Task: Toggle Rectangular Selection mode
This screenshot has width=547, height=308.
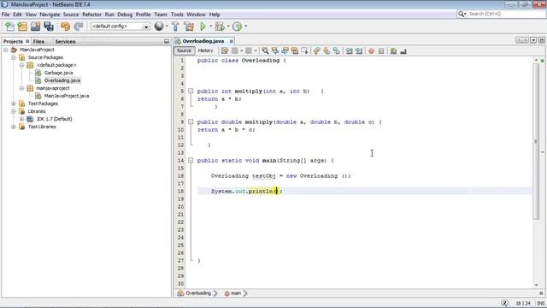Action: point(304,51)
